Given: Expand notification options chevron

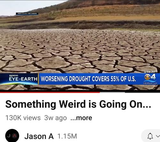Looking at the screenshot, I should click(x=158, y=136).
